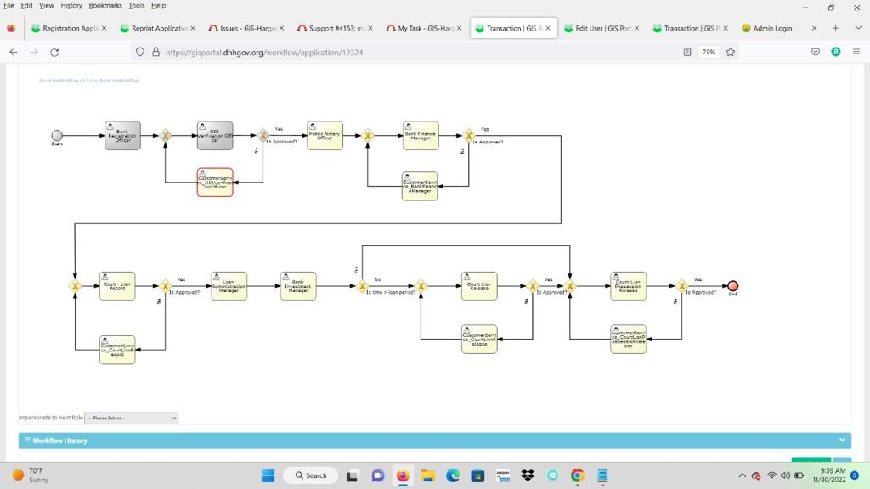
Task: Click gateway before GIS Verification Officer
Action: coord(165,135)
